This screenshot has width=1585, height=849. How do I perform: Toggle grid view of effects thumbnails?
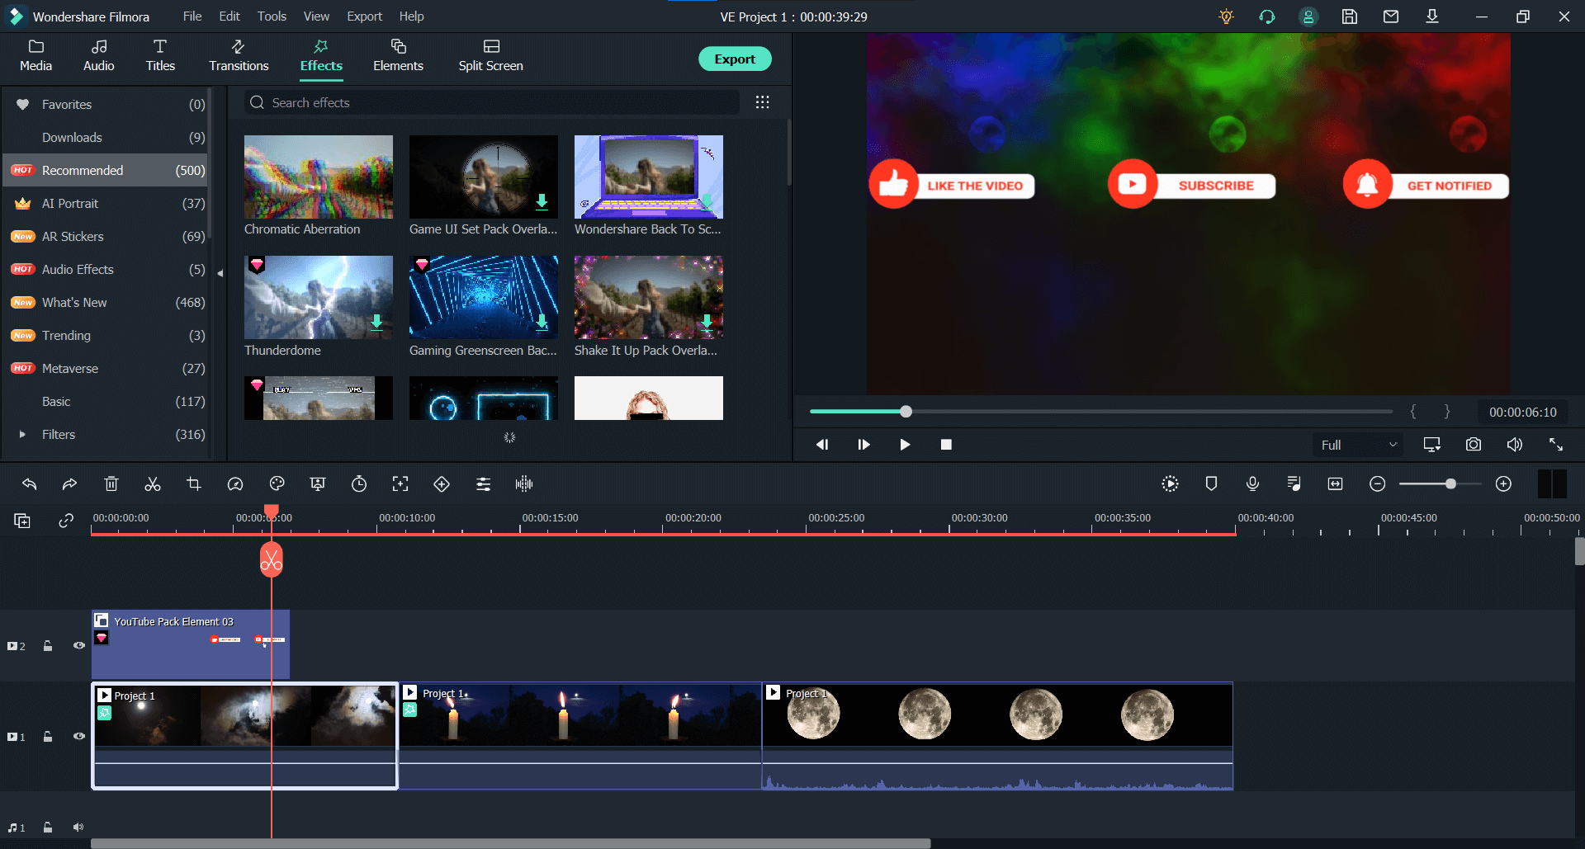coord(762,102)
